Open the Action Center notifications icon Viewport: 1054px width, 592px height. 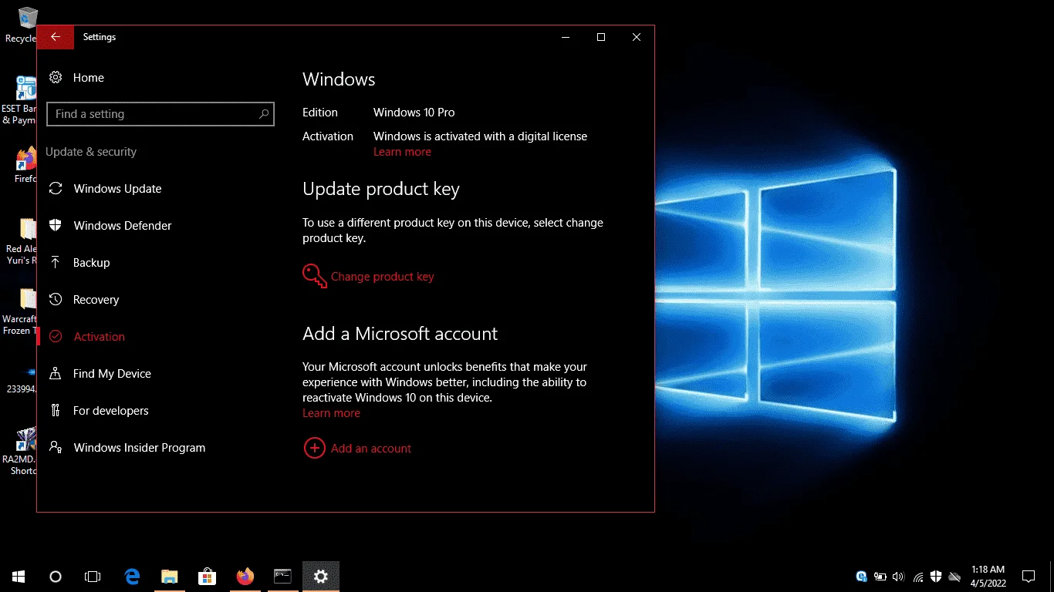[x=1029, y=577]
